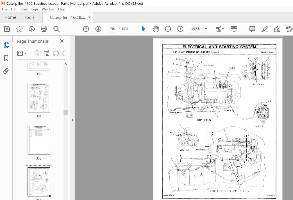Click the page number field showing 356
This screenshot has height=200, width=293.
112,29
